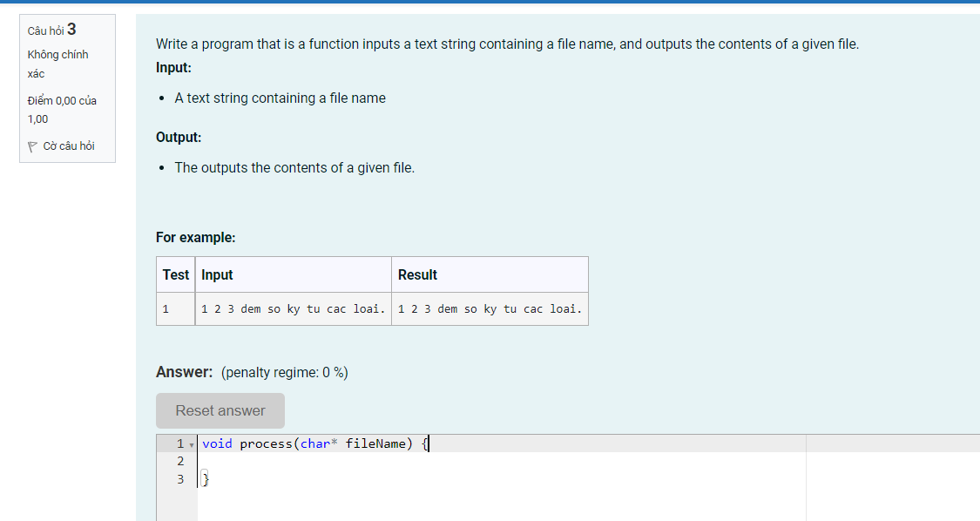The height and width of the screenshot is (521, 980).
Task: Click line number 2 in the editor gutter
Action: tap(180, 461)
